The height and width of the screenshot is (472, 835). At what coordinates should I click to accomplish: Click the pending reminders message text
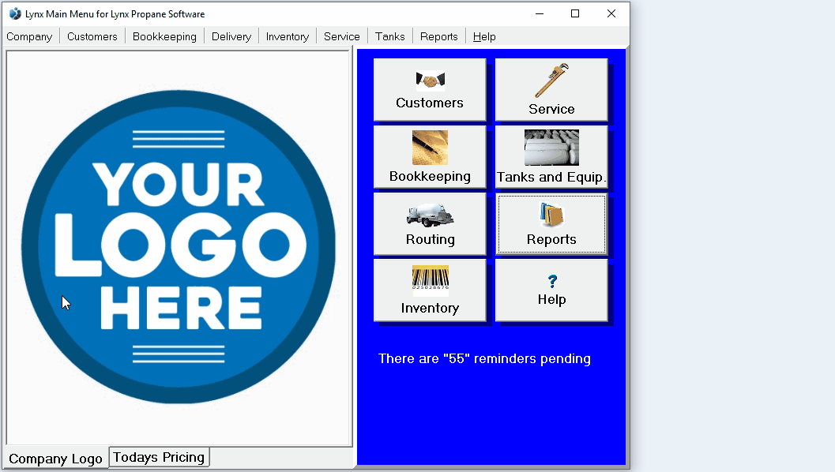pos(484,358)
